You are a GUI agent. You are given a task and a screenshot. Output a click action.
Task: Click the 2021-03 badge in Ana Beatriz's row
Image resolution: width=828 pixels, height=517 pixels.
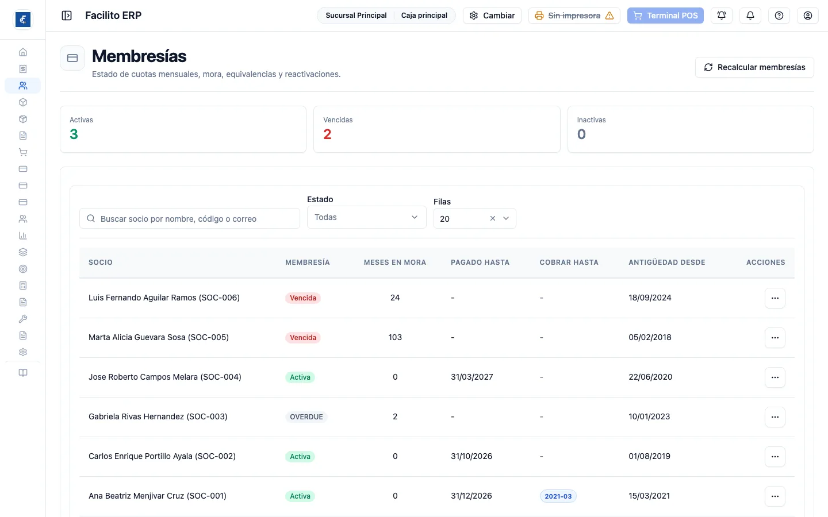[558, 496]
